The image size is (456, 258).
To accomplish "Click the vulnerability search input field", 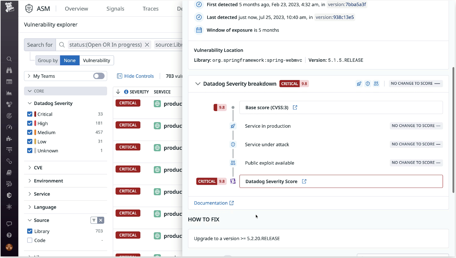I will (119, 45).
